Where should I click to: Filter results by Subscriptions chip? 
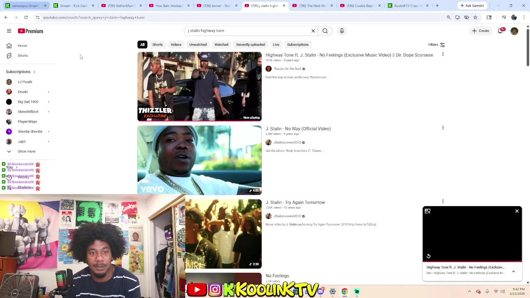298,44
